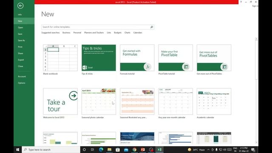This screenshot has width=272, height=153.
Task: Open Mail app from taskbar
Action: pos(126,150)
